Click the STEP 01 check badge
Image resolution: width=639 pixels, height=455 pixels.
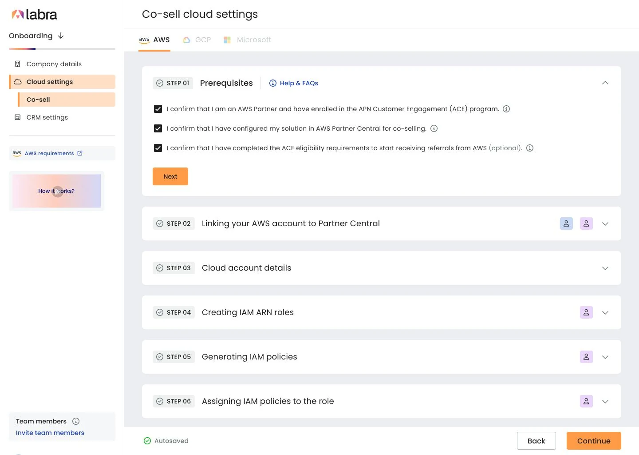[x=173, y=83]
